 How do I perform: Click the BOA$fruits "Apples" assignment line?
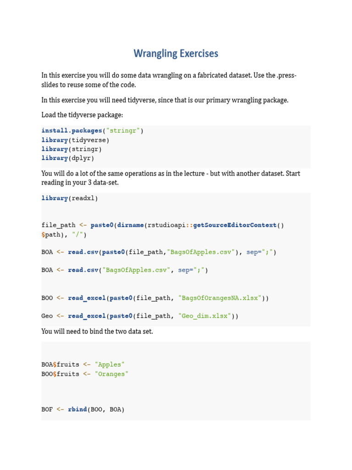pyautogui.click(x=83, y=364)
